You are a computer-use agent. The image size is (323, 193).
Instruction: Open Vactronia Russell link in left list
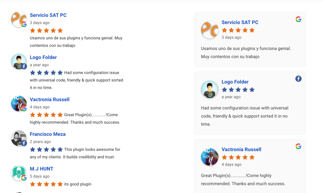point(50,100)
